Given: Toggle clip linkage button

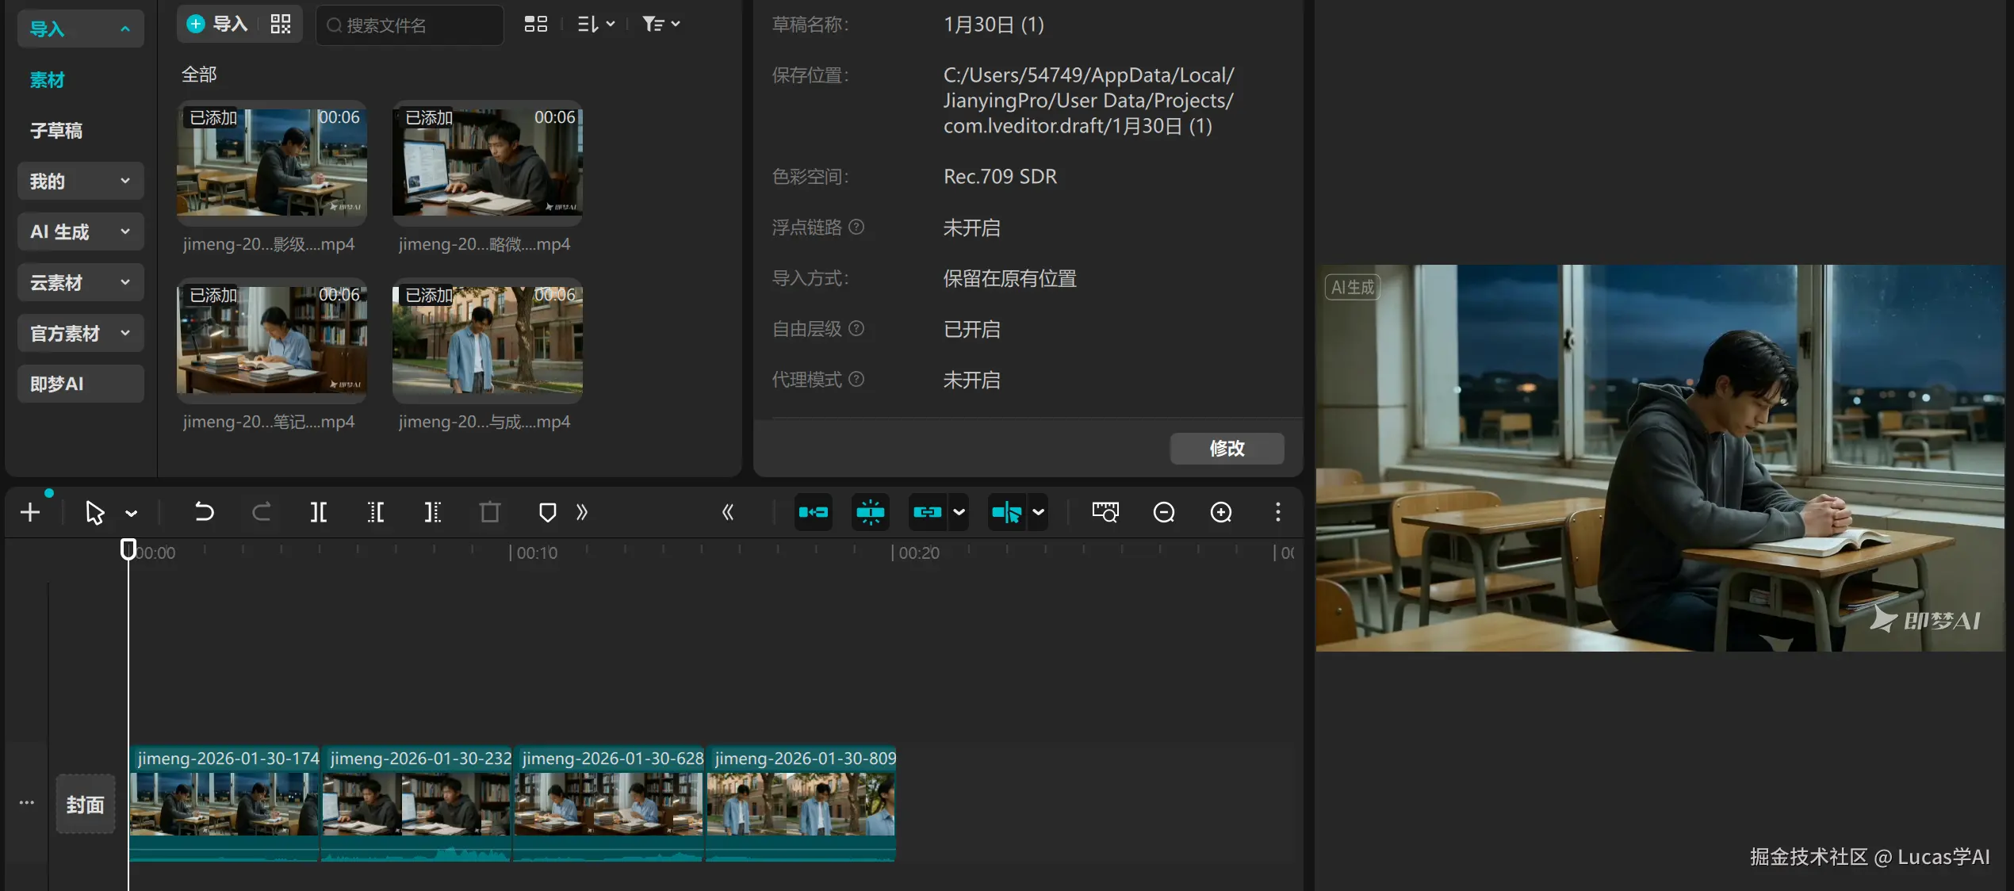Looking at the screenshot, I should pos(927,512).
